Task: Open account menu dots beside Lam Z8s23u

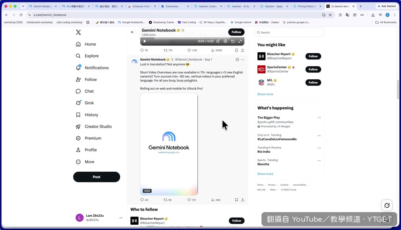Action: (121, 218)
